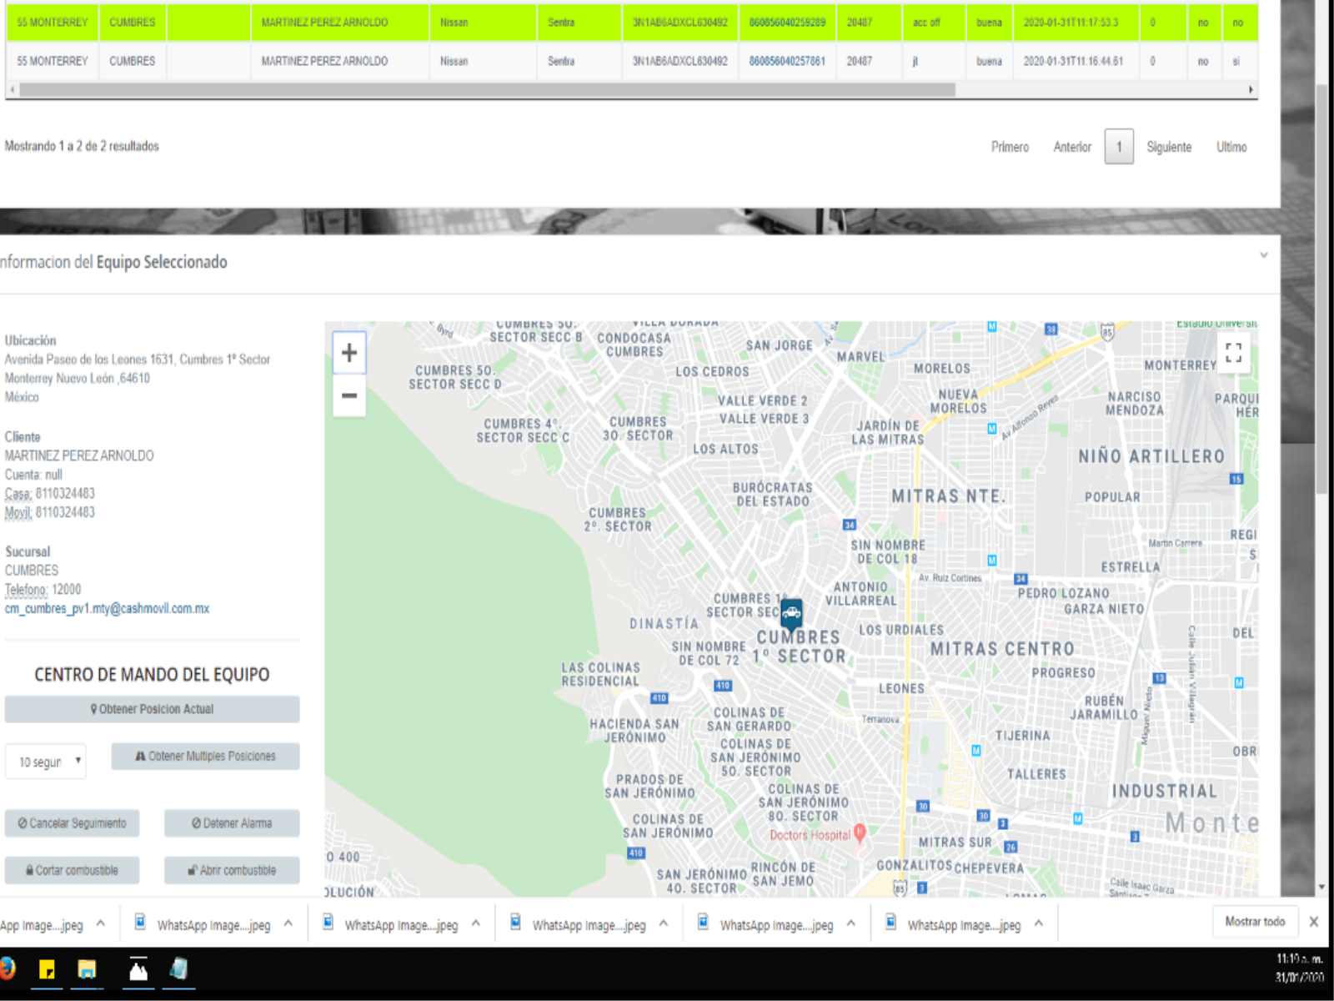Click the Movil phone number 8110324483
Image resolution: width=1334 pixels, height=1001 pixels.
pyautogui.click(x=65, y=512)
